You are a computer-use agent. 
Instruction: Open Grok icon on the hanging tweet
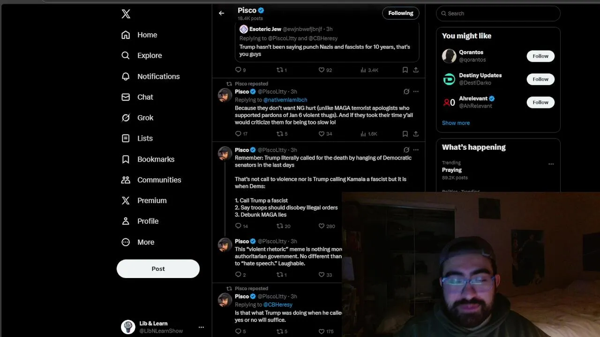pos(406,150)
